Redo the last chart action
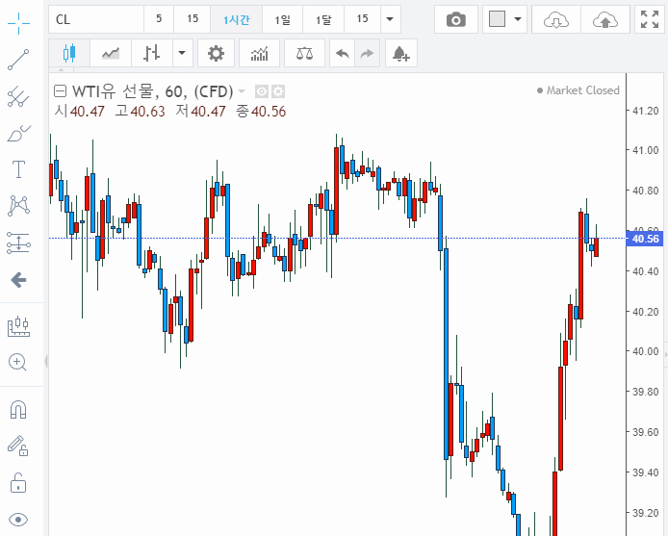Screen dimensions: 668x536 367,53
